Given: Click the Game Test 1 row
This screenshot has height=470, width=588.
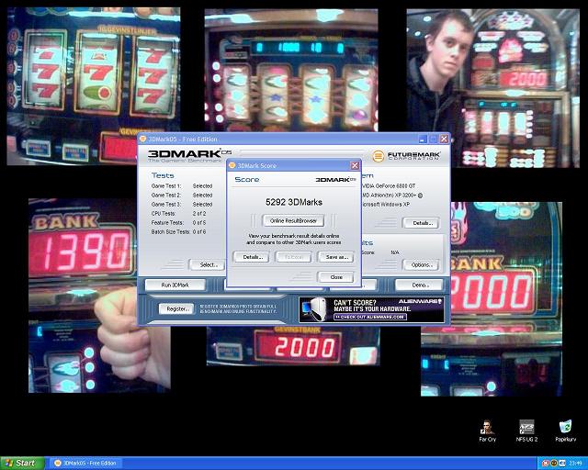Looking at the screenshot, I should (182, 186).
